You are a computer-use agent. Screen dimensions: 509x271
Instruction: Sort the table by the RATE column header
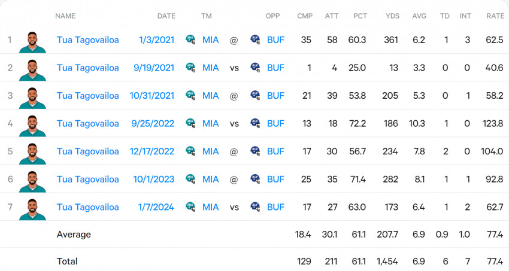(x=495, y=16)
